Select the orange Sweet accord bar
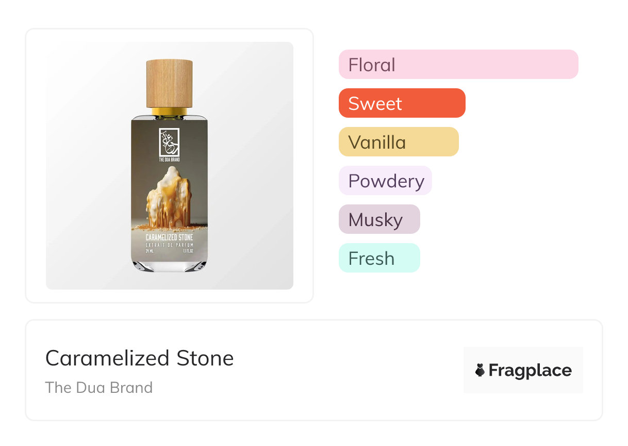Image resolution: width=628 pixels, height=446 pixels. tap(402, 103)
